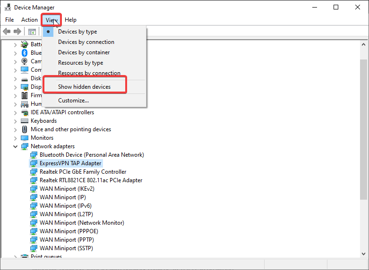Screen dimensions: 369x270
Task: Click the WAN Miniport (PPTP) icon
Action: click(x=34, y=240)
